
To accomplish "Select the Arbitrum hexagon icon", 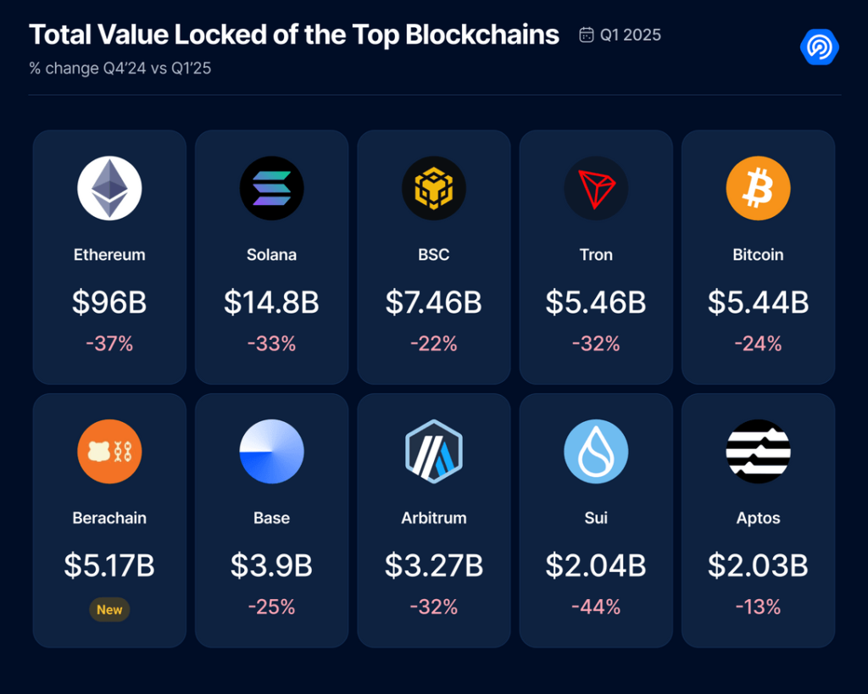I will [433, 451].
